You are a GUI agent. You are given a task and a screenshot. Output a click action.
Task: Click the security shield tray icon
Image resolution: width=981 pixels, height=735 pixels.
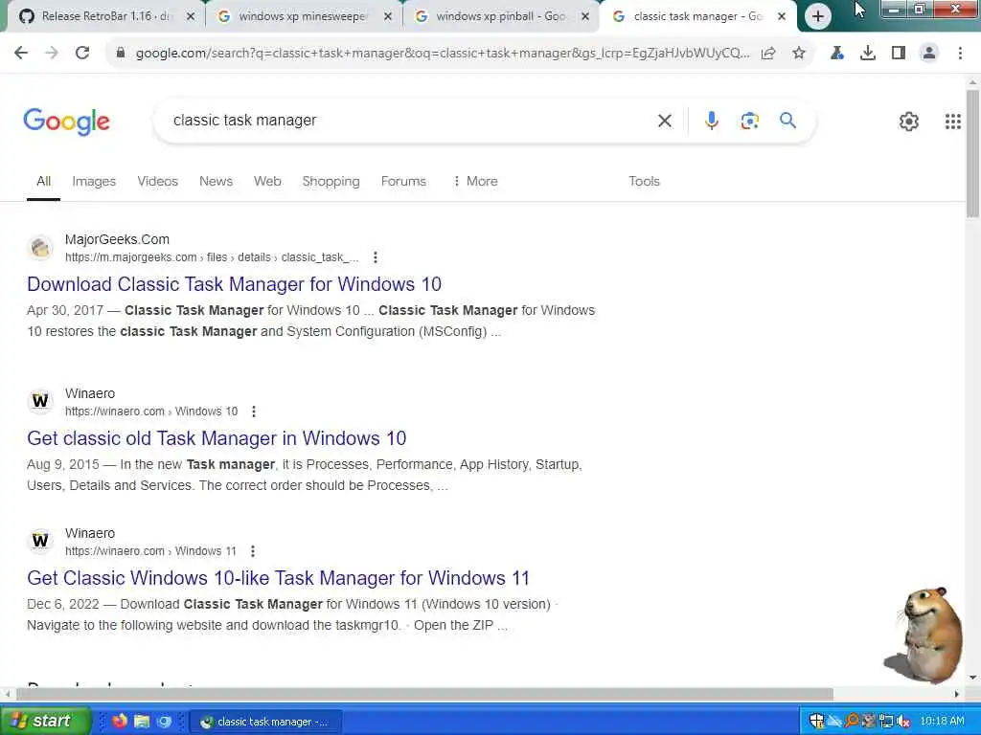pos(816,722)
